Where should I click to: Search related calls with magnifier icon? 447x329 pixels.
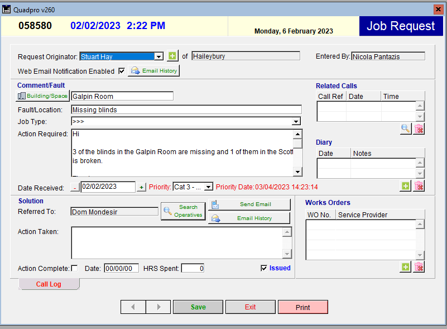click(x=406, y=129)
